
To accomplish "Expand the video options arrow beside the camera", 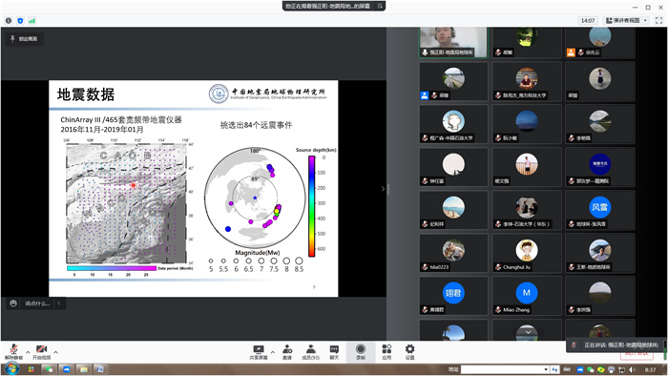I will click(x=55, y=352).
